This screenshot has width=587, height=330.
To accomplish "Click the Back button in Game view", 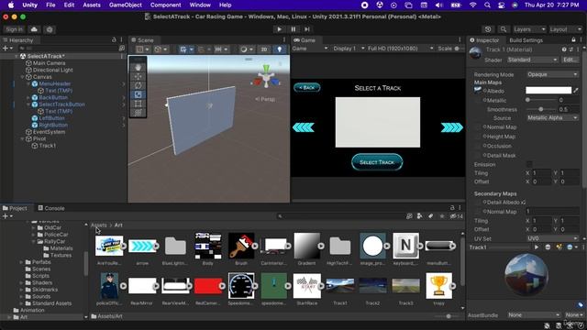I will tap(307, 88).
